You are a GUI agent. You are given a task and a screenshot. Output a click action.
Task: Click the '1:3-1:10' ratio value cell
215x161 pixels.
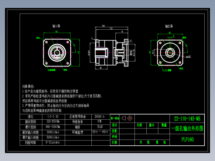point(53,117)
